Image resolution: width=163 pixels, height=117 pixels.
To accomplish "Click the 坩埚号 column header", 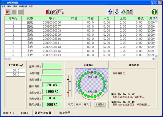I will tap(13, 18).
